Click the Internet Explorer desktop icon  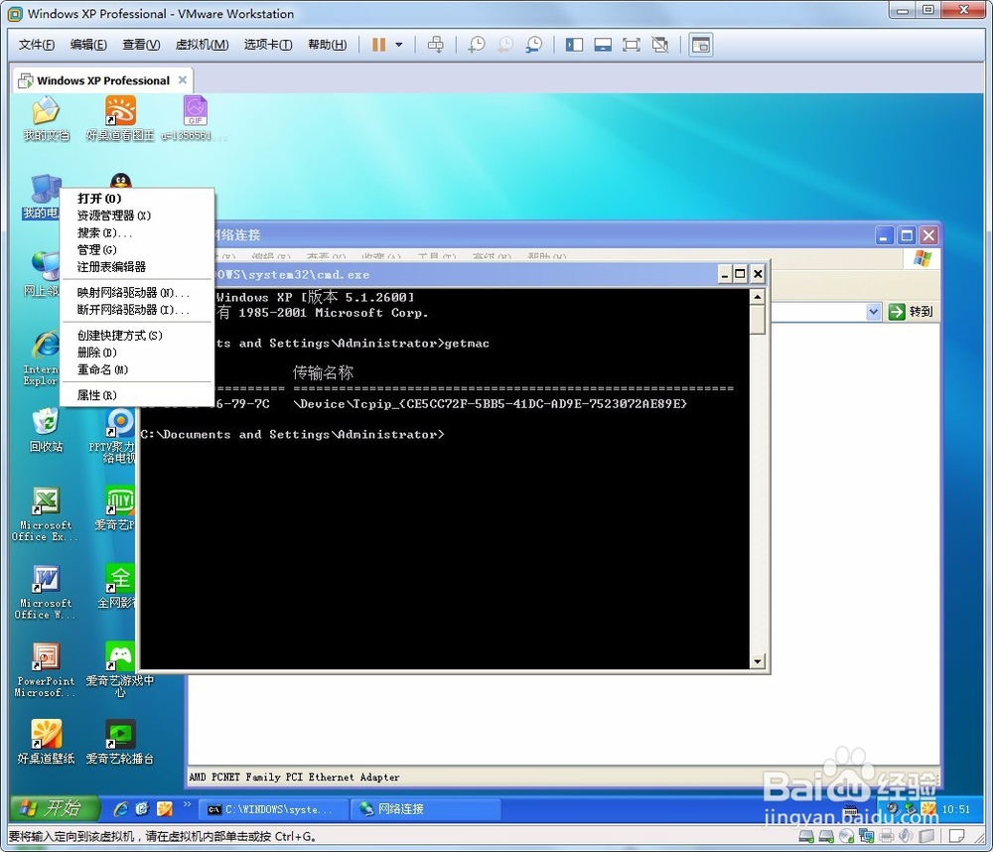(x=42, y=357)
